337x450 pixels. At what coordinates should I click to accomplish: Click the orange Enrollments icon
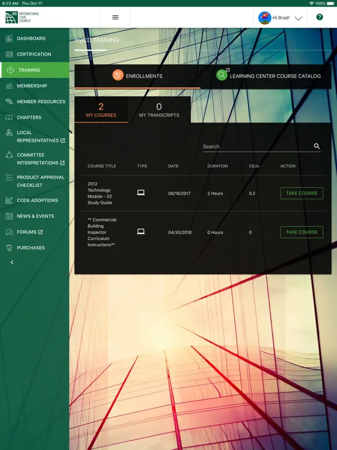(118, 75)
